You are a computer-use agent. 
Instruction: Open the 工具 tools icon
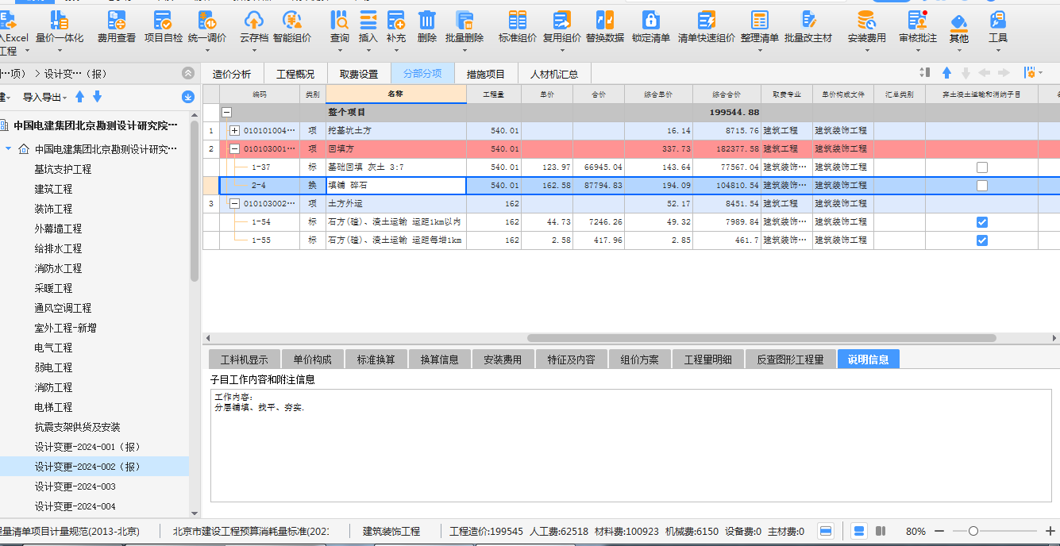pyautogui.click(x=997, y=21)
